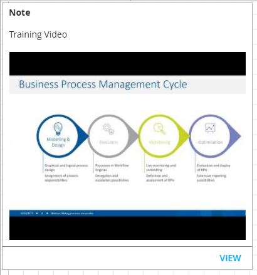The image size is (257, 275).
Task: Click the Business Process Management Cycle title
Action: tap(103, 85)
